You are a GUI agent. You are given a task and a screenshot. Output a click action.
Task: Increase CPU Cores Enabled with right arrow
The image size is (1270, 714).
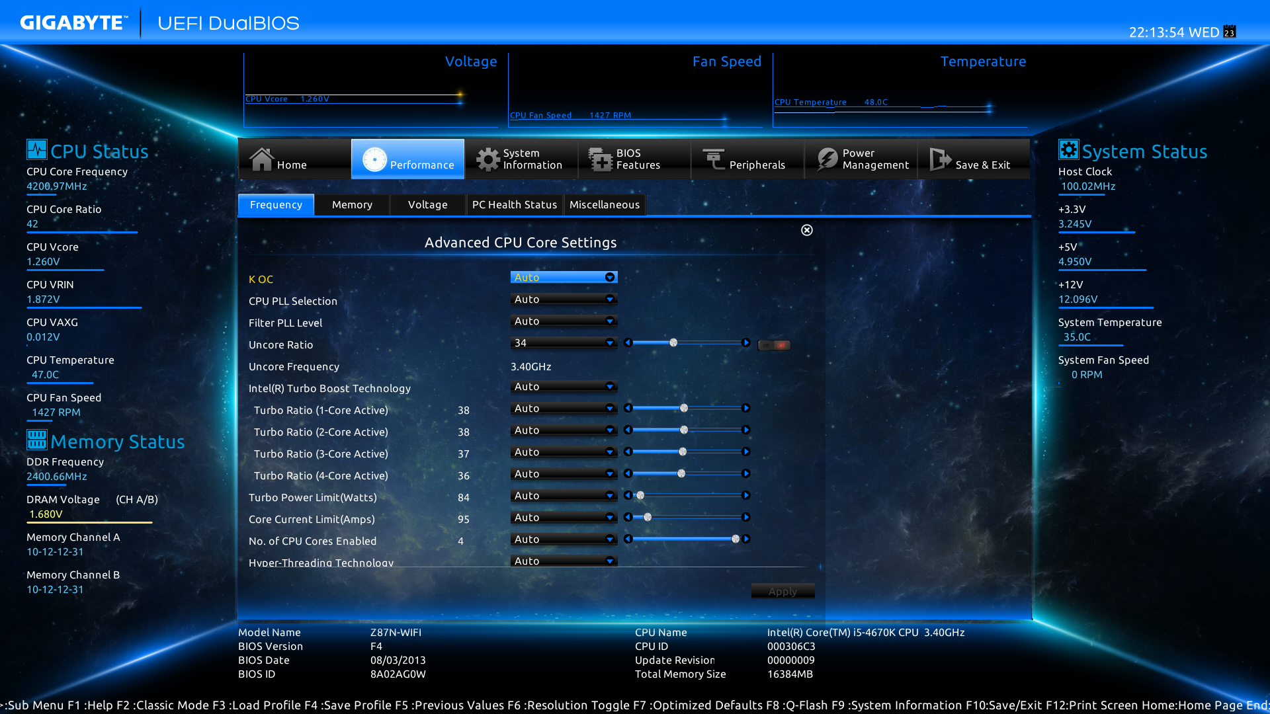pos(746,539)
